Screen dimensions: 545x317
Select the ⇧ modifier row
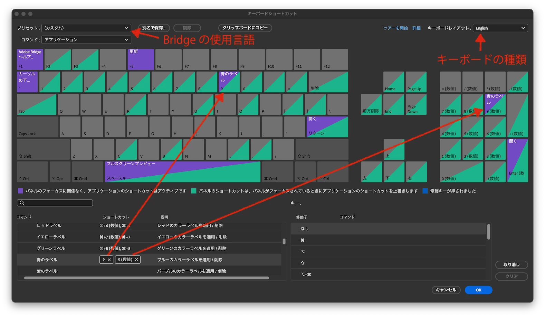point(388,263)
